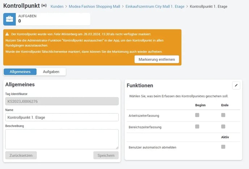
Task: Click the warning triangle icon in orange banner
Action: [x=7, y=34]
